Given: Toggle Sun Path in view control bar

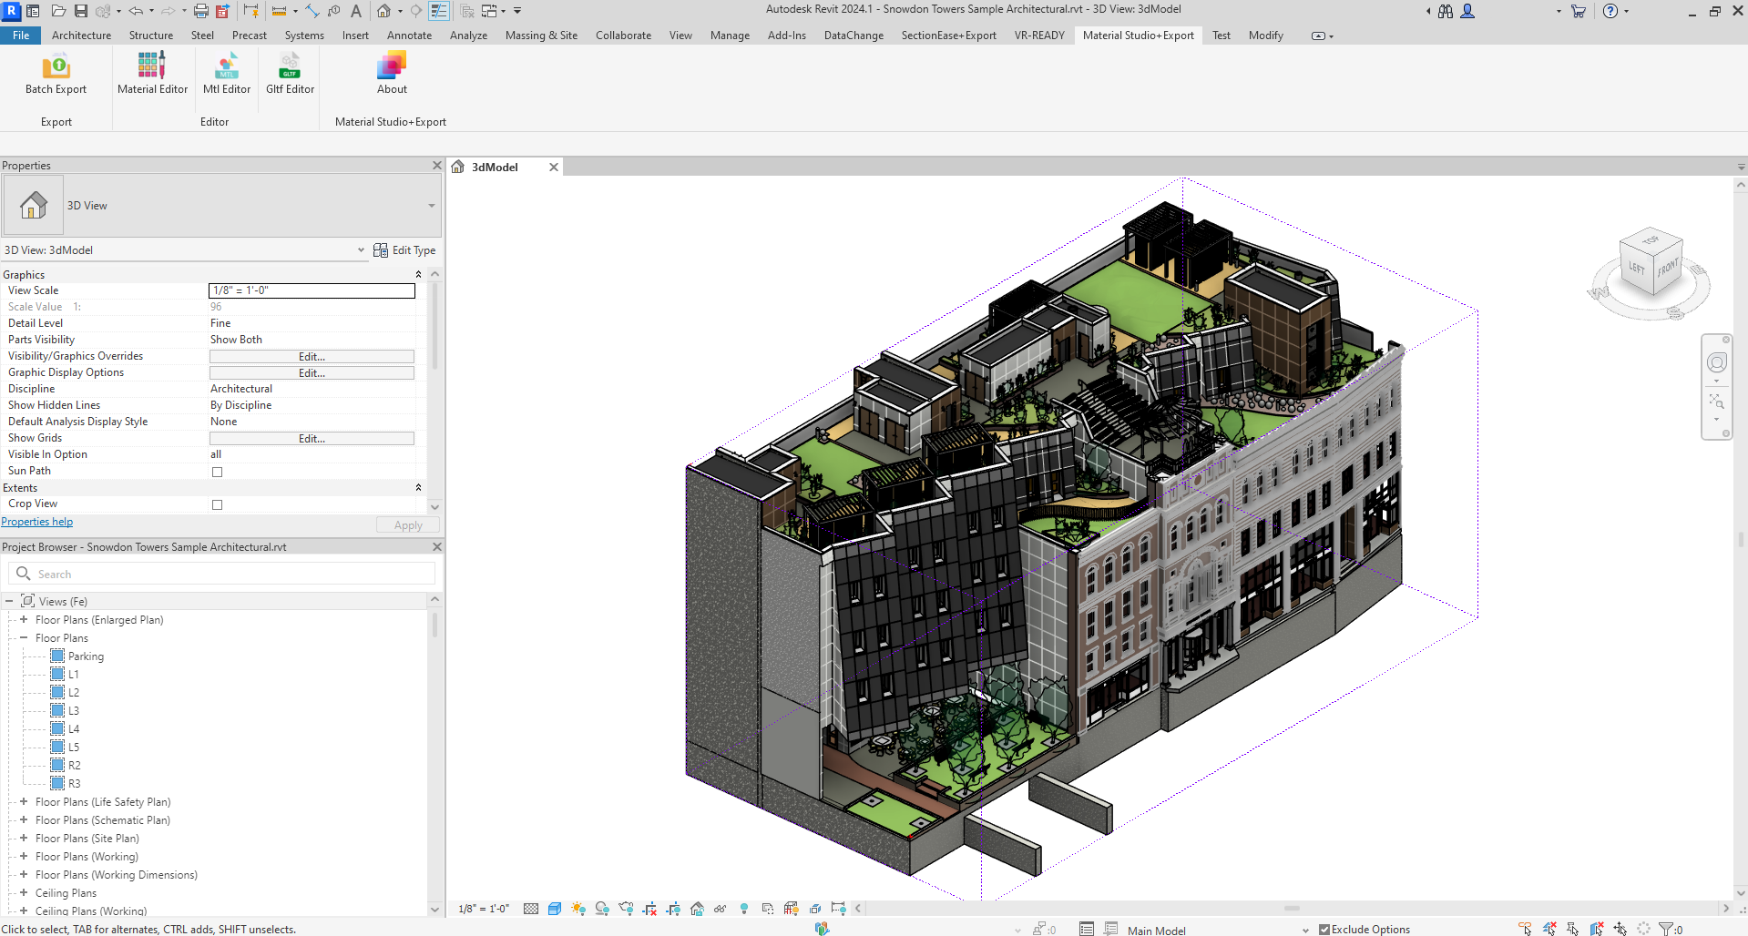Looking at the screenshot, I should [578, 909].
